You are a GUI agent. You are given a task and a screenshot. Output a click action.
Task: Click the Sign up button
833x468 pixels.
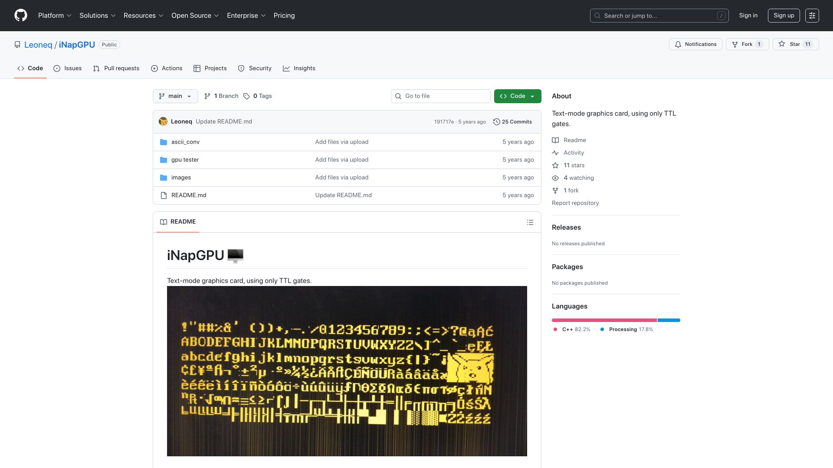784,16
